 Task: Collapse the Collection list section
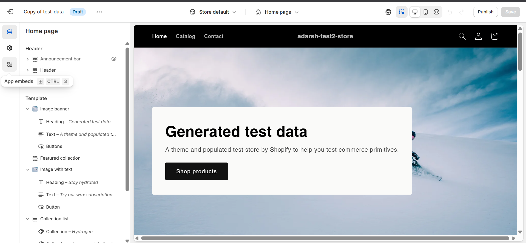(x=27, y=219)
